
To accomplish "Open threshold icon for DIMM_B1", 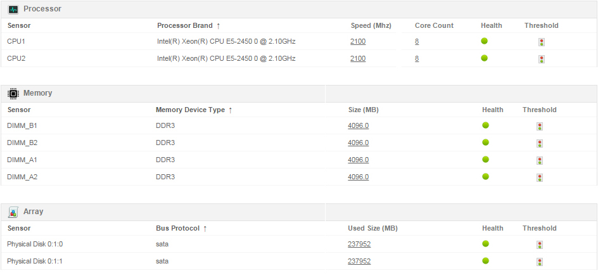I will click(540, 126).
